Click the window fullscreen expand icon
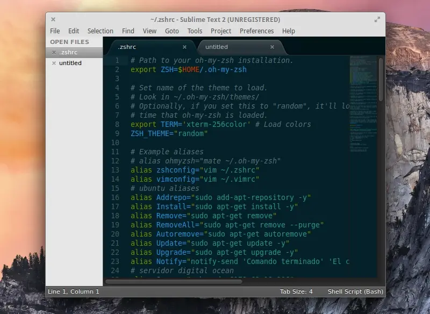Image resolution: width=430 pixels, height=314 pixels. 377,19
